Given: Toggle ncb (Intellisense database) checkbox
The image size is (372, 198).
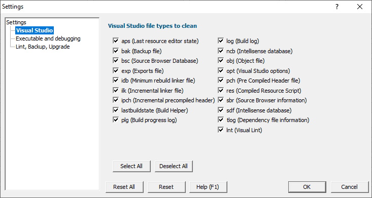Looking at the screenshot, I should pyautogui.click(x=221, y=51).
